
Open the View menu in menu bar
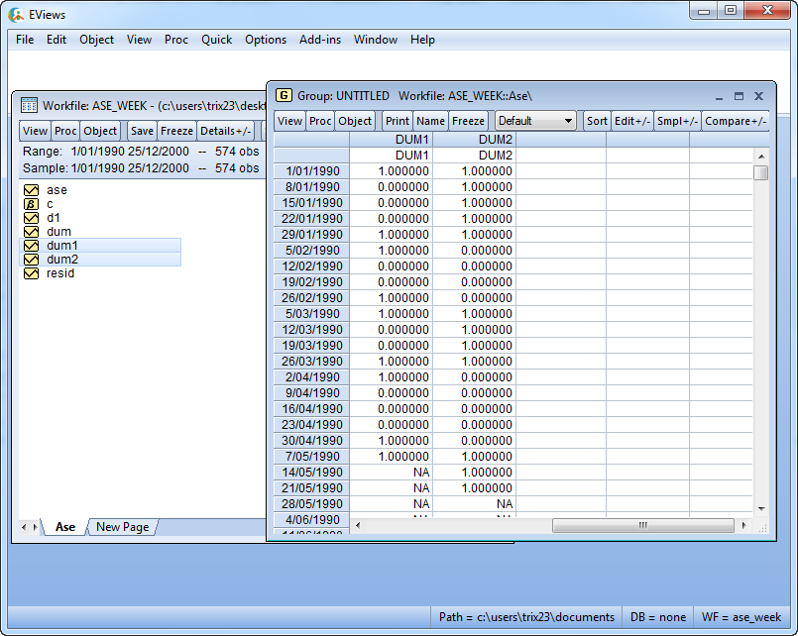point(139,40)
